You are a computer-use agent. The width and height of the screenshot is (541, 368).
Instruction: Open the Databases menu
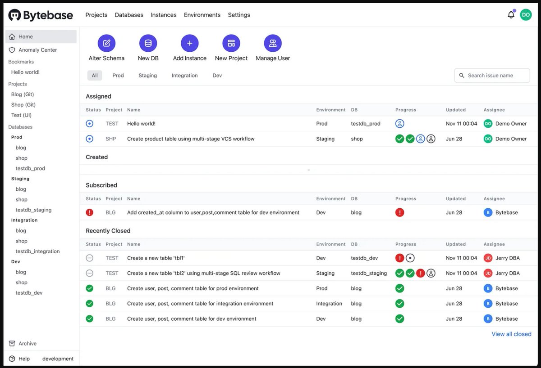click(x=129, y=15)
